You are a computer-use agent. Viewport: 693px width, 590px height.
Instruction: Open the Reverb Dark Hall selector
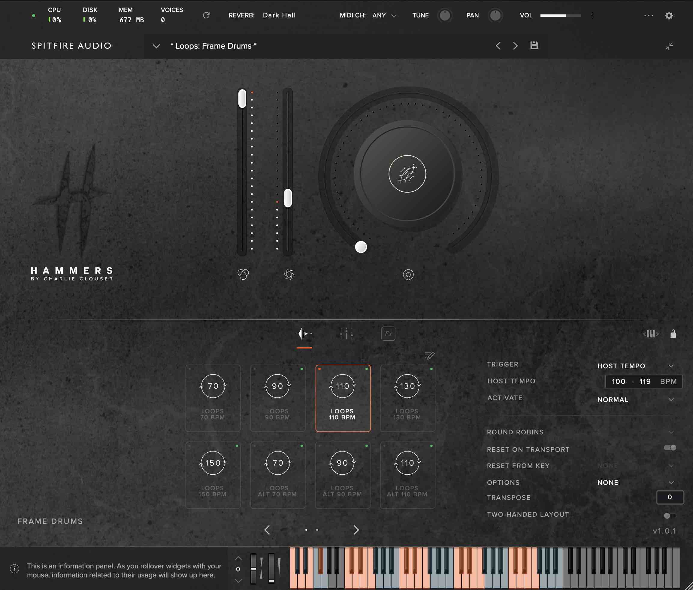click(279, 15)
